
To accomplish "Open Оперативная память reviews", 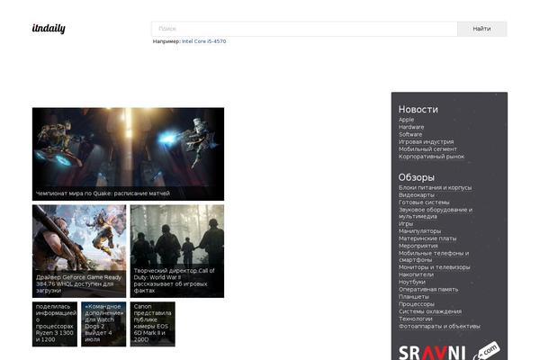I will 428,290.
